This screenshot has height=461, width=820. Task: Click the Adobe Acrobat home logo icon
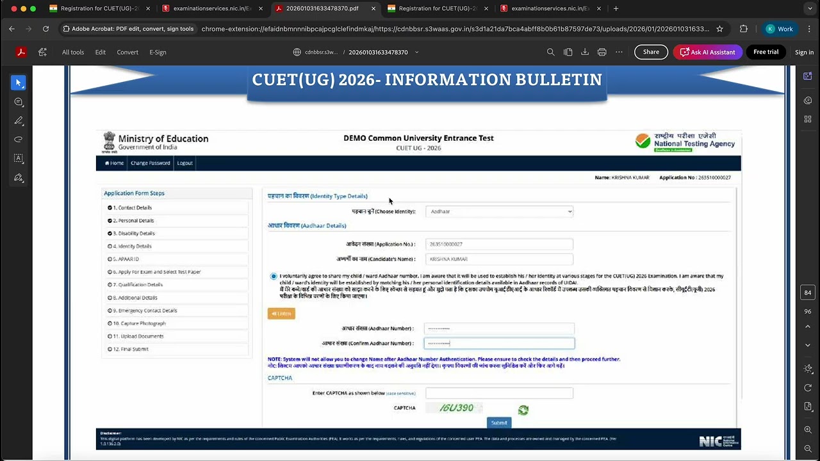click(21, 52)
